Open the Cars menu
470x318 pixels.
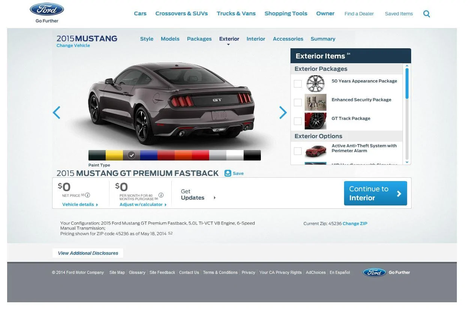[x=140, y=13]
